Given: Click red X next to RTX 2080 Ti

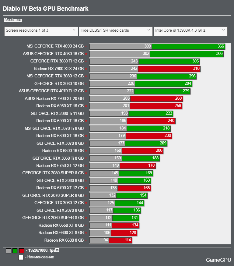Looking at the screenshot, I should coord(86,113).
